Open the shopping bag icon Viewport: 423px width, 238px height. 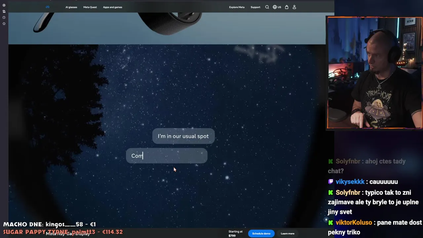point(287,7)
